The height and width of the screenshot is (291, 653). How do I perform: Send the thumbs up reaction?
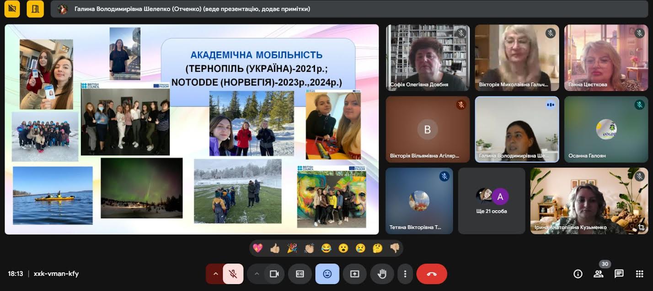point(275,248)
